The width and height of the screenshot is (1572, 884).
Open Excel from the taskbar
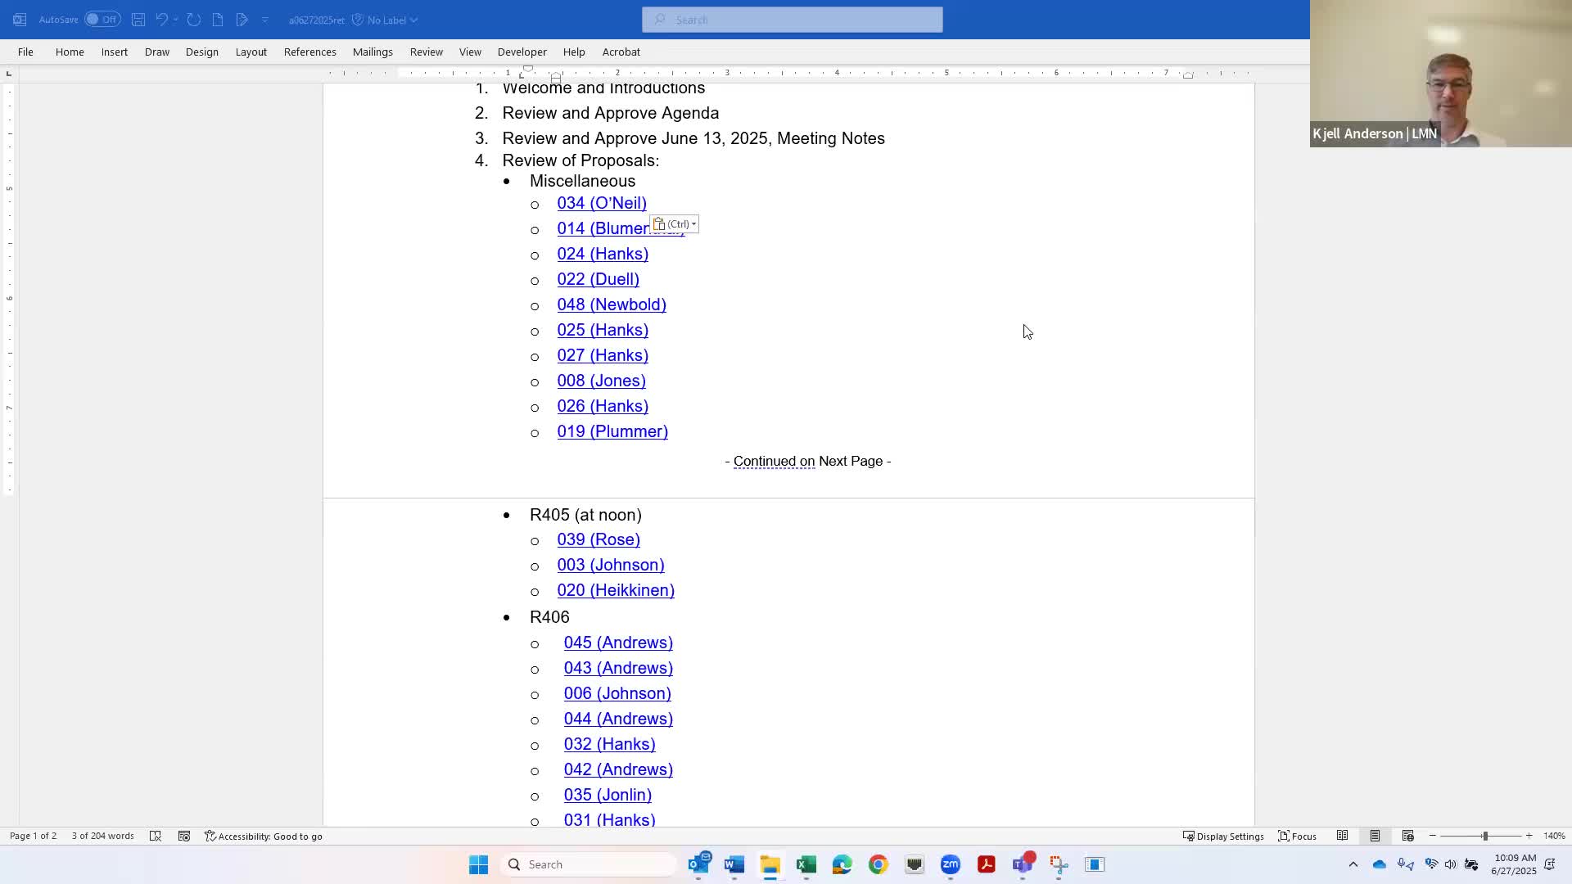coord(806,864)
